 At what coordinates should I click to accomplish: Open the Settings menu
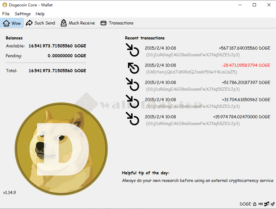click(23, 14)
